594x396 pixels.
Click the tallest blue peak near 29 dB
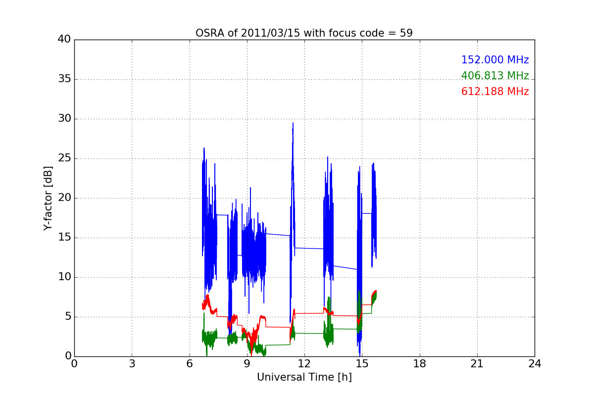[x=293, y=125]
